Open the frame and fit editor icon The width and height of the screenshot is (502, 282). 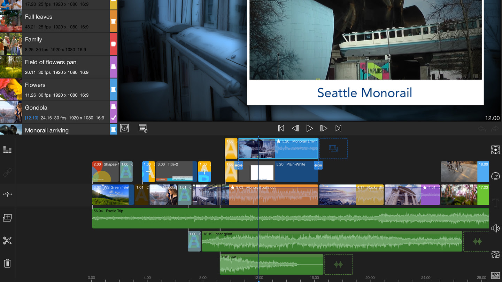point(495,150)
